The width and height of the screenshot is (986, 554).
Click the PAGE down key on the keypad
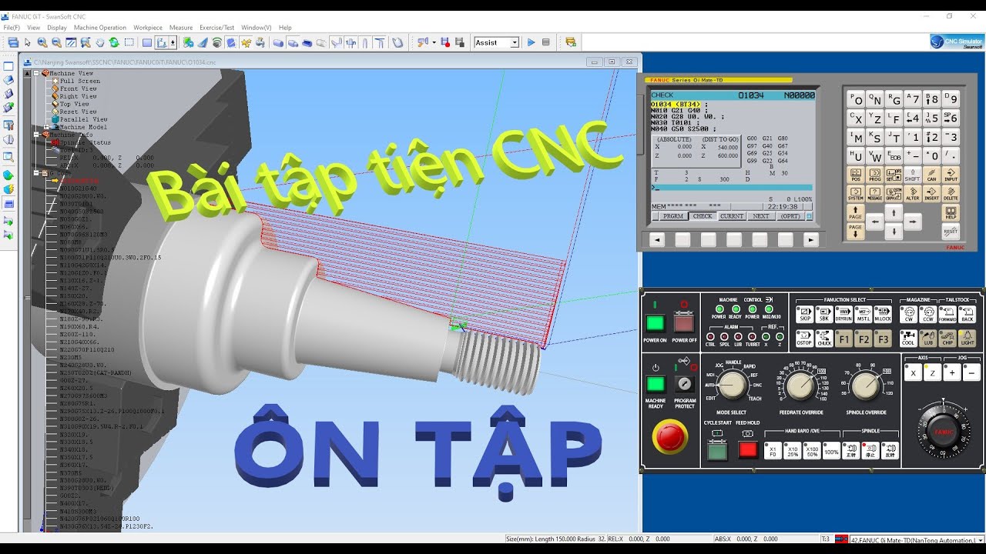(855, 231)
